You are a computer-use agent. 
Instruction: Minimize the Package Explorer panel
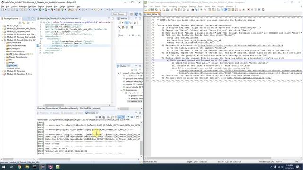28,18
